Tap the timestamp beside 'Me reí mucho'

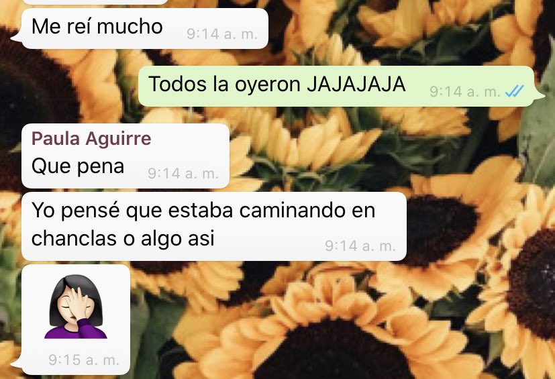(x=222, y=34)
